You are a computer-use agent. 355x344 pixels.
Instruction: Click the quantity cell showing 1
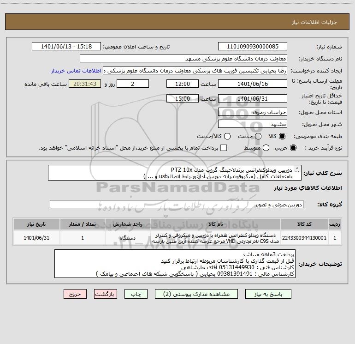[x=83, y=238]
